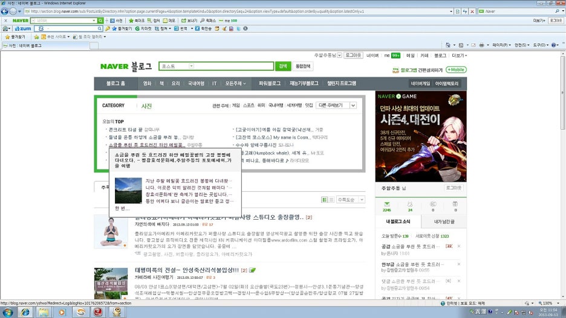Open the 주목도순 sort dropdown
Screen dimensions: 566x318
pos(350,200)
